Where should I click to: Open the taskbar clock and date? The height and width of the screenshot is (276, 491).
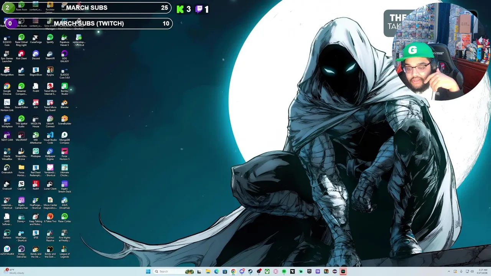coord(482,271)
